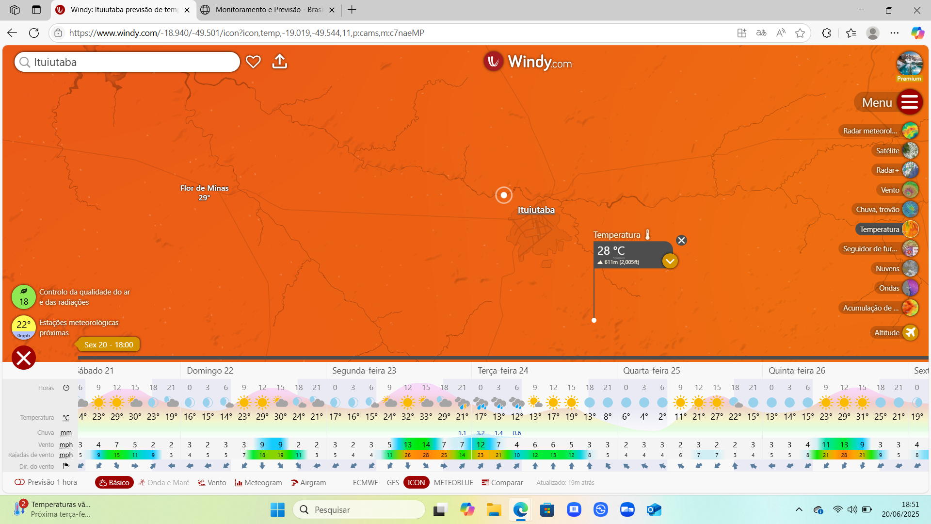Open the Airgram tab
The image size is (931, 524).
(x=308, y=483)
